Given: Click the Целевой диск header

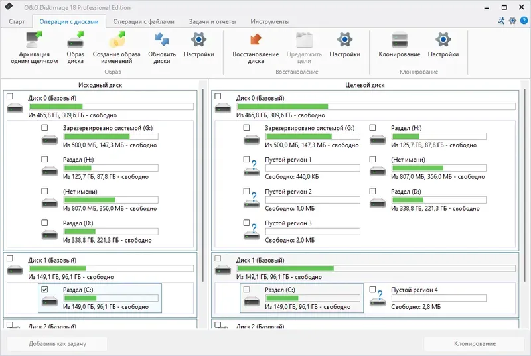Looking at the screenshot, I should [x=364, y=85].
